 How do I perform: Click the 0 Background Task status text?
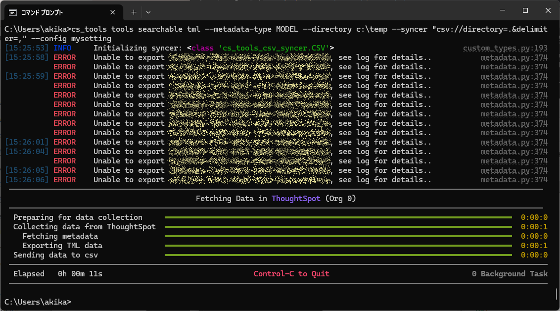[510, 274]
